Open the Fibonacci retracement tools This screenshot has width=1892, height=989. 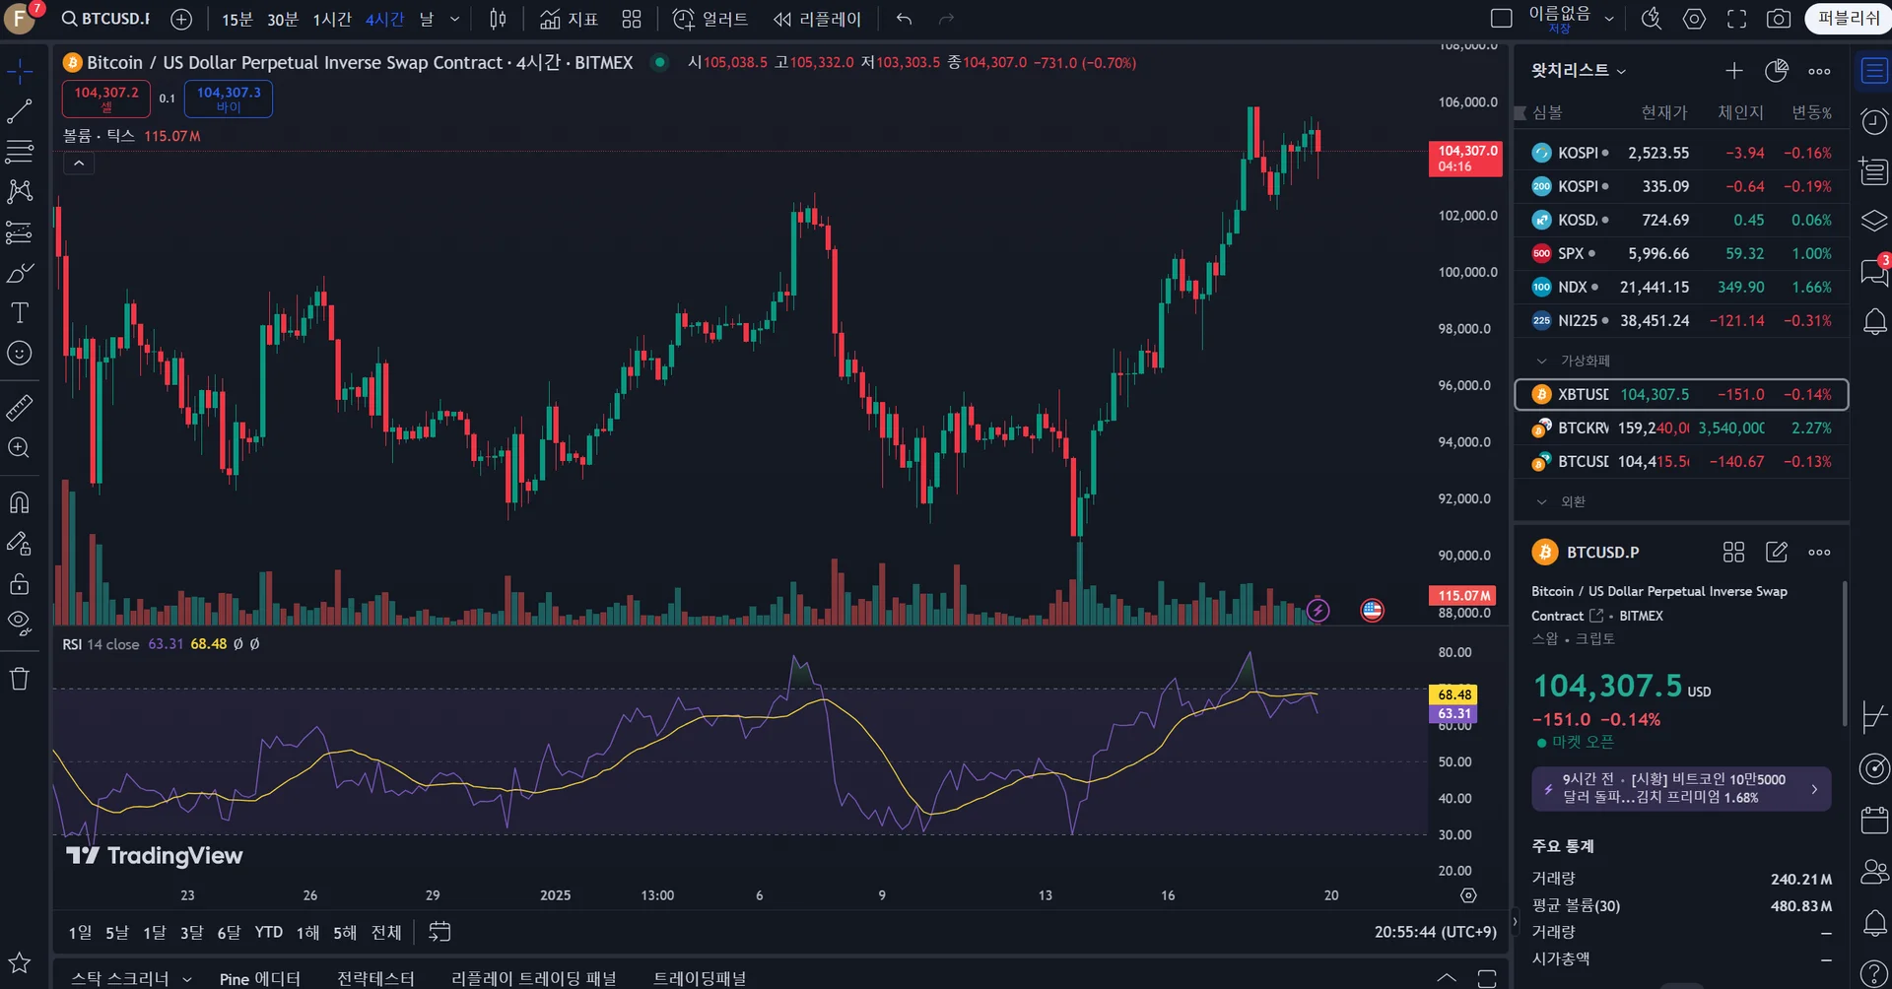[20, 152]
